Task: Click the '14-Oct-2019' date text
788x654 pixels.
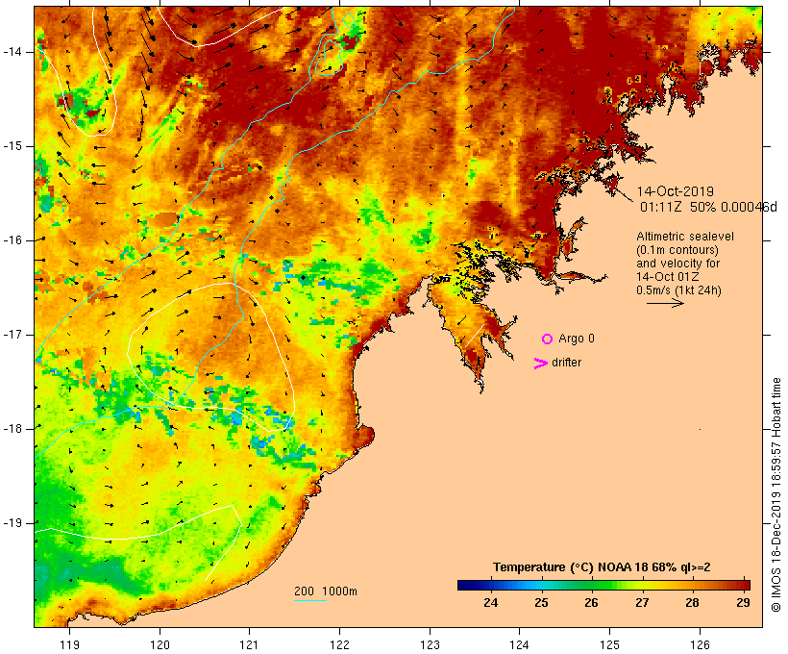Action: click(675, 191)
